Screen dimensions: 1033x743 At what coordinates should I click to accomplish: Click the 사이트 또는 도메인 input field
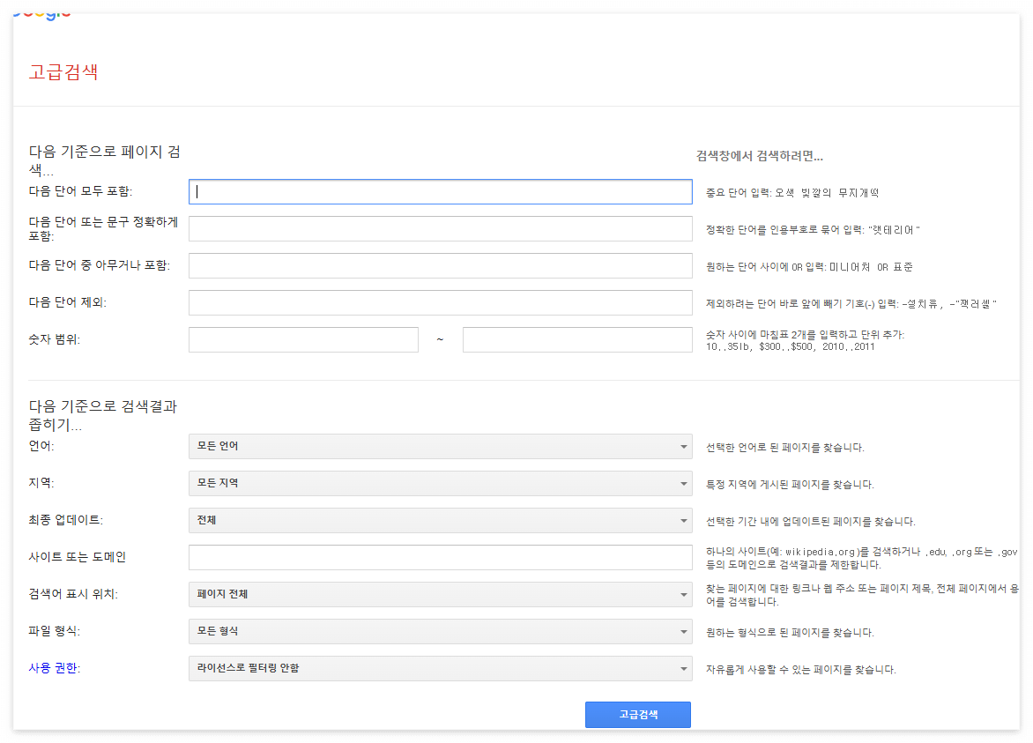(x=441, y=557)
